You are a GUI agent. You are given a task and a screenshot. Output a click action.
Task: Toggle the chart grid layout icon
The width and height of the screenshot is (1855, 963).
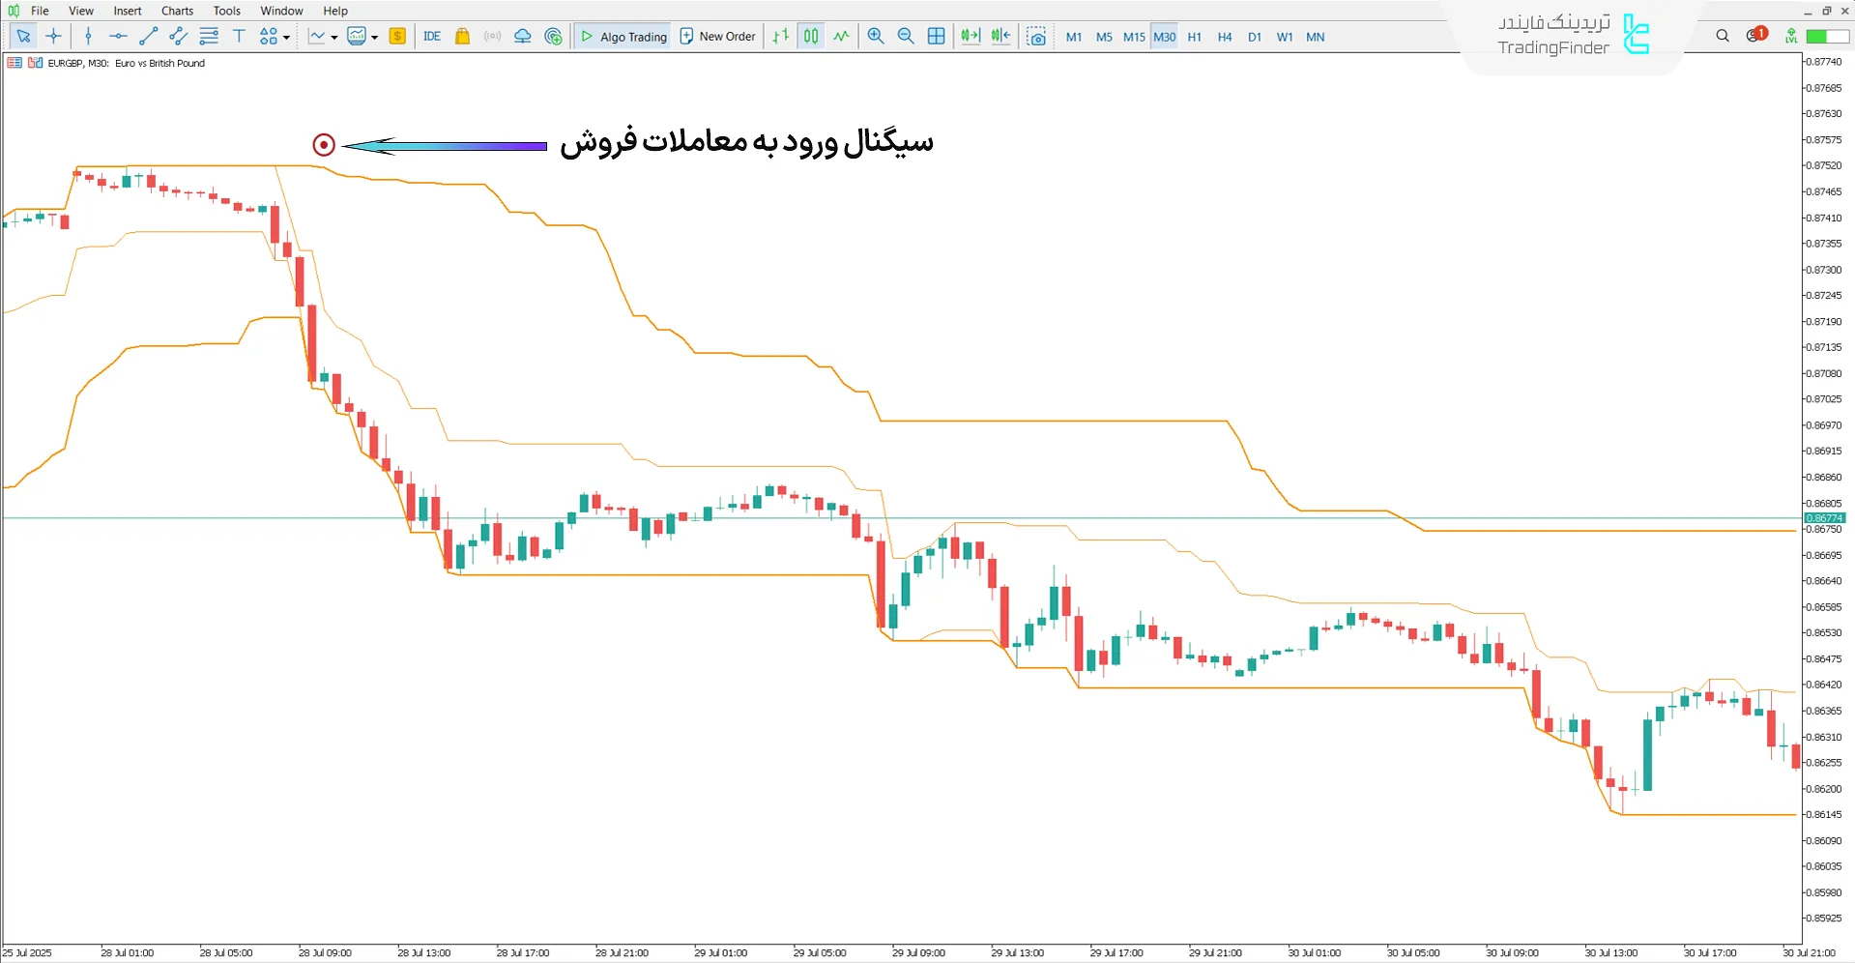coord(936,37)
